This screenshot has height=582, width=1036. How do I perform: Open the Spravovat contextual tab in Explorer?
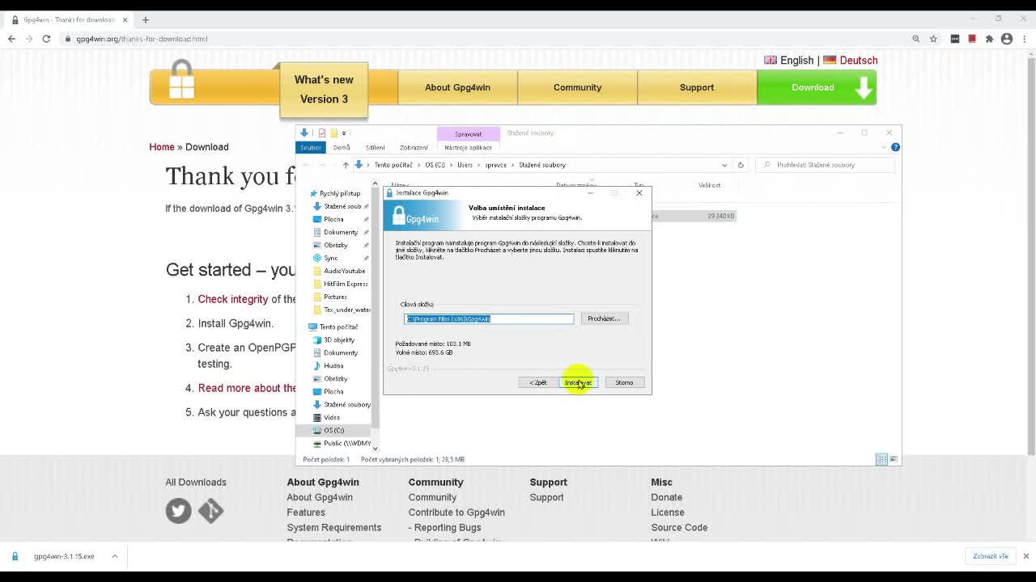click(x=468, y=133)
